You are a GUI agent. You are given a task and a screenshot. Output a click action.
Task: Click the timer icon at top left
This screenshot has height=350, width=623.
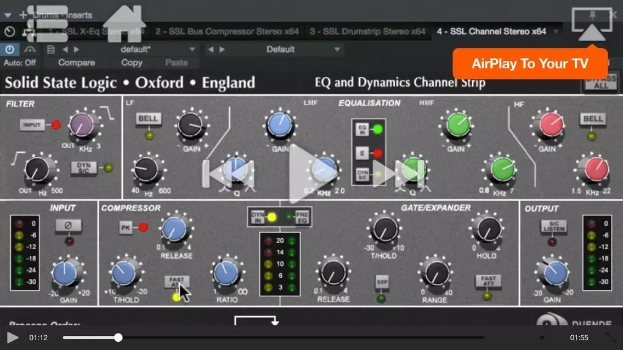9,31
